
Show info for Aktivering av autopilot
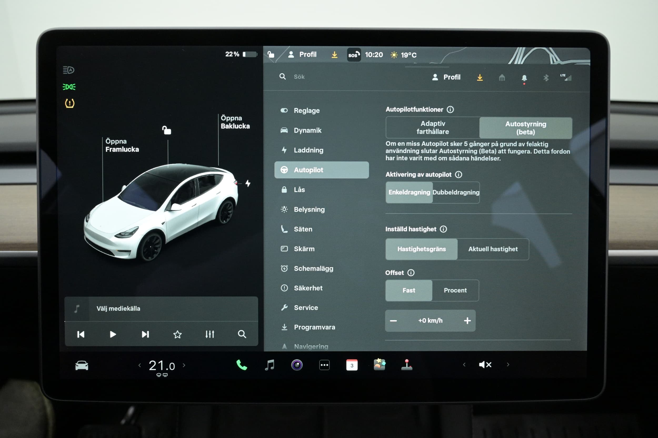click(458, 175)
